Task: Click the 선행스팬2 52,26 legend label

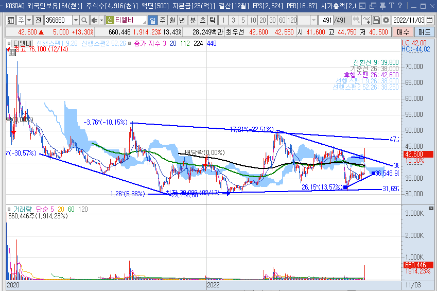Action: tap(103, 44)
